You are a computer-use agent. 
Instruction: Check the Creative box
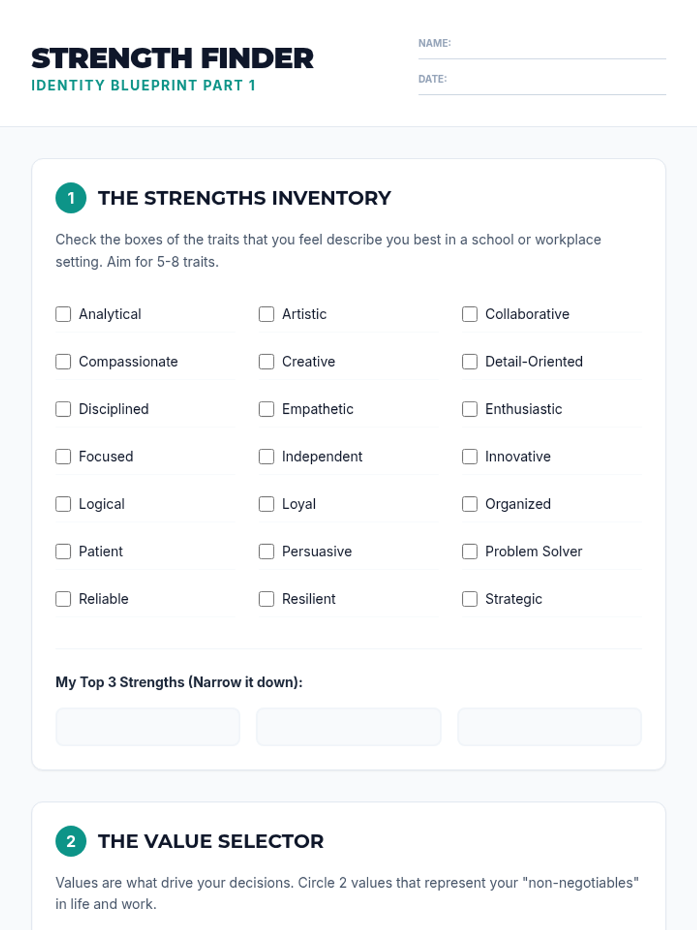267,362
